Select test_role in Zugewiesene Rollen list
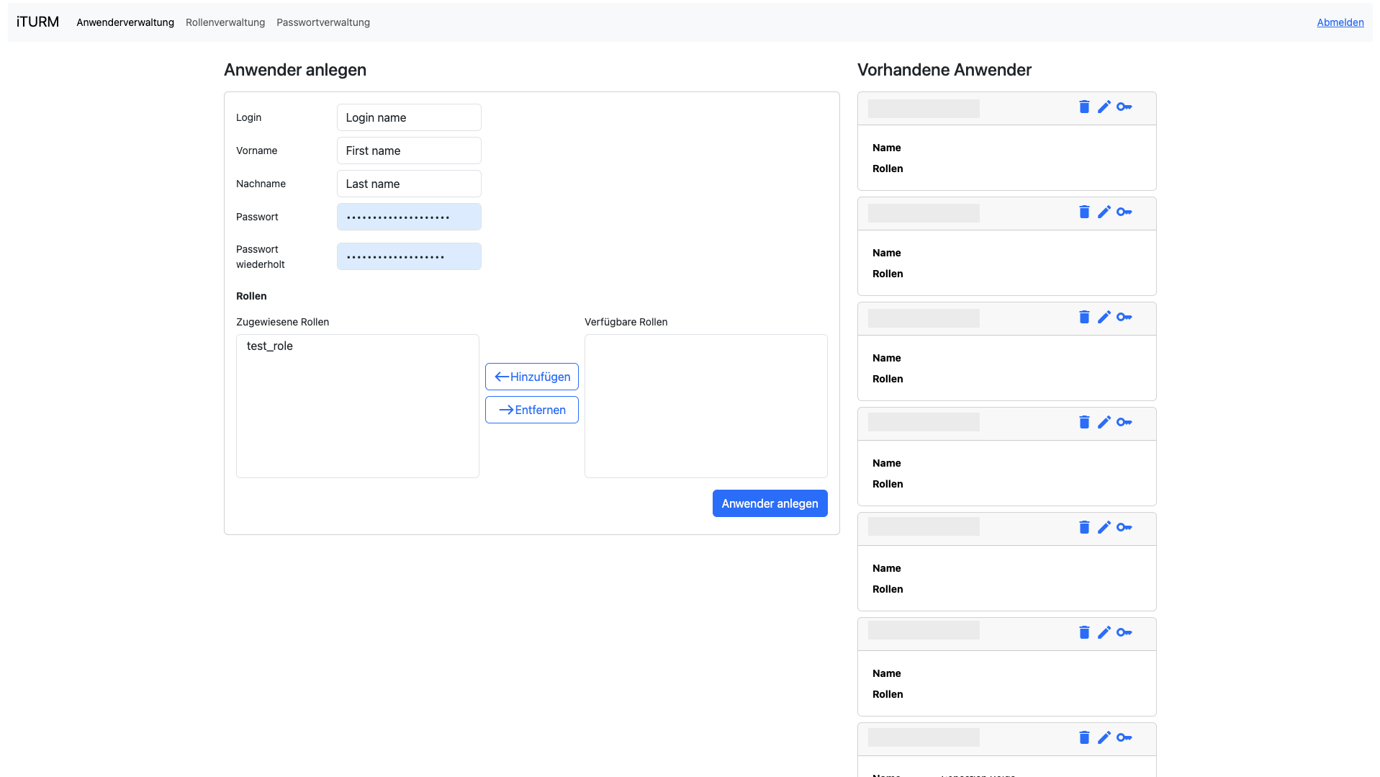The width and height of the screenshot is (1380, 777). click(270, 346)
